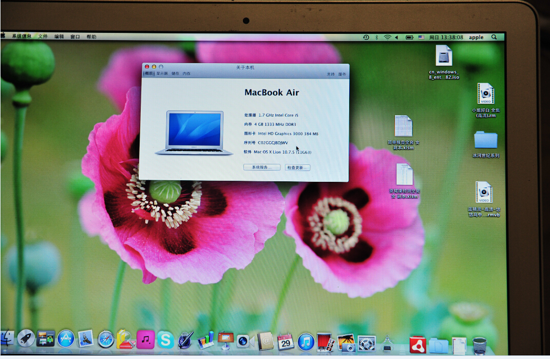550x359 pixels.
Task: Launch iTunes from the dock
Action: (x=306, y=342)
